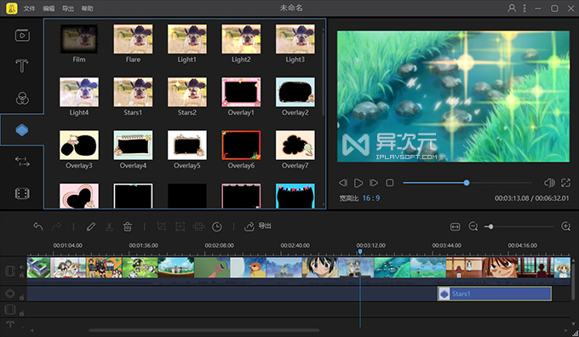Open the duration clock icon
Screen dimensions: 579x337
click(217, 226)
